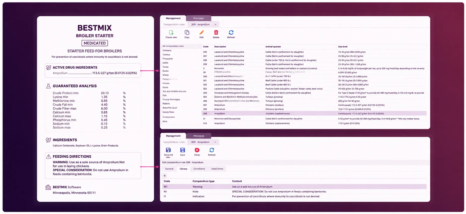
Task: Select Honey Bees category
Action: (168, 112)
